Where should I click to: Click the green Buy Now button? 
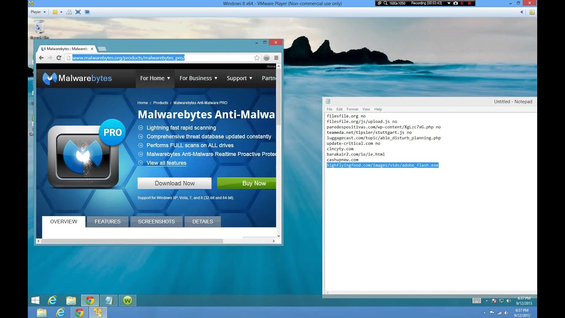pyautogui.click(x=247, y=183)
